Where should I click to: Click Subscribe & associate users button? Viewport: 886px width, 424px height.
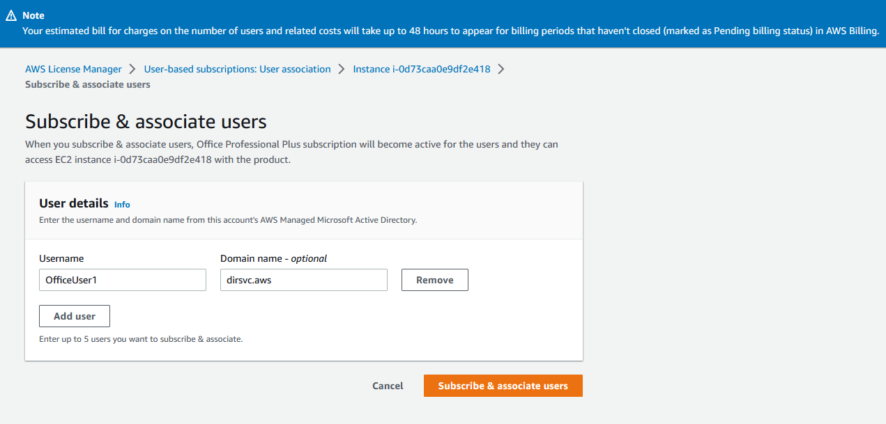503,385
